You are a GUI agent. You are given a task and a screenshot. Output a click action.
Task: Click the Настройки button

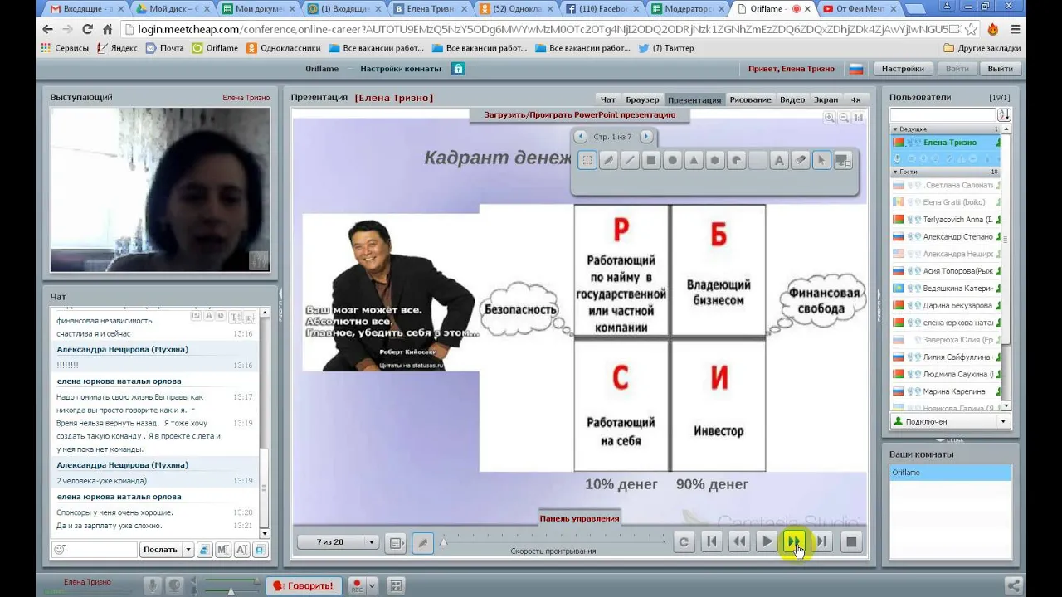(903, 69)
